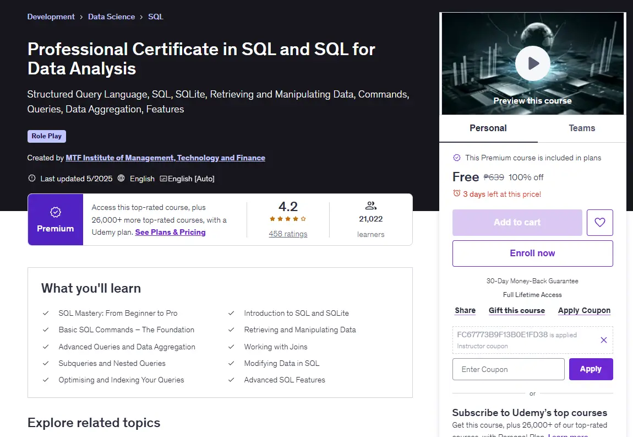633x437 pixels.
Task: Click 3 days left at this price text
Action: click(x=502, y=194)
